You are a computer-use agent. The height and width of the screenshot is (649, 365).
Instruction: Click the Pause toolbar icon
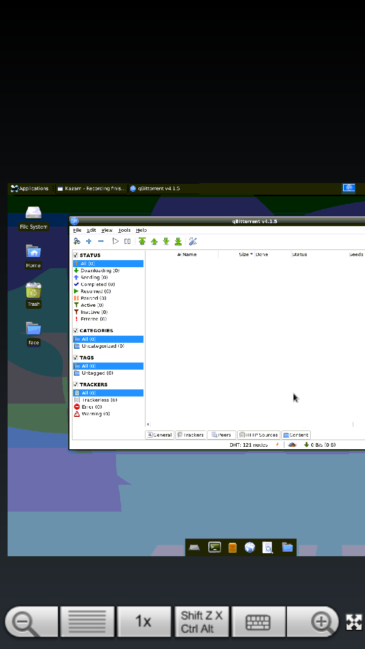point(127,241)
